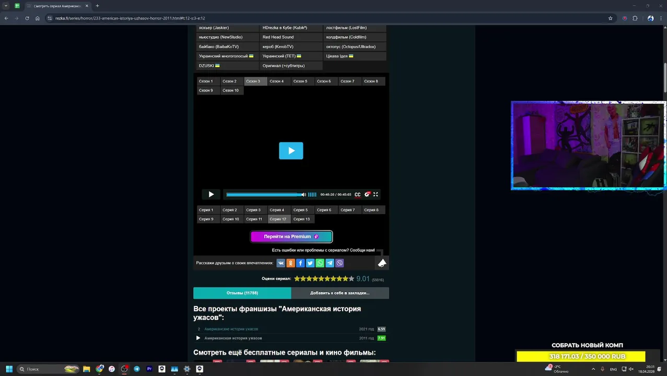The height and width of the screenshot is (376, 667).
Task: Select Сезон 2 tab
Action: [x=232, y=81]
